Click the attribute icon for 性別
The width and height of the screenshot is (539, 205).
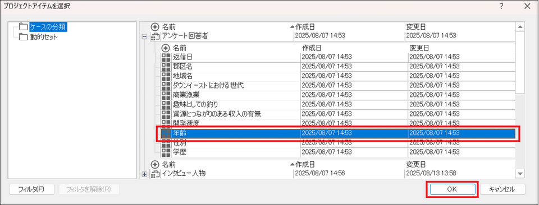tap(166, 143)
